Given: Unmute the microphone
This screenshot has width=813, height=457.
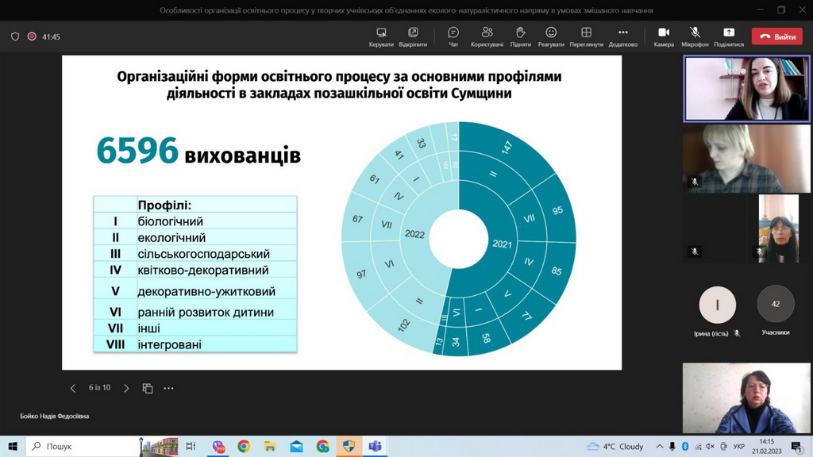Looking at the screenshot, I should coord(695,36).
